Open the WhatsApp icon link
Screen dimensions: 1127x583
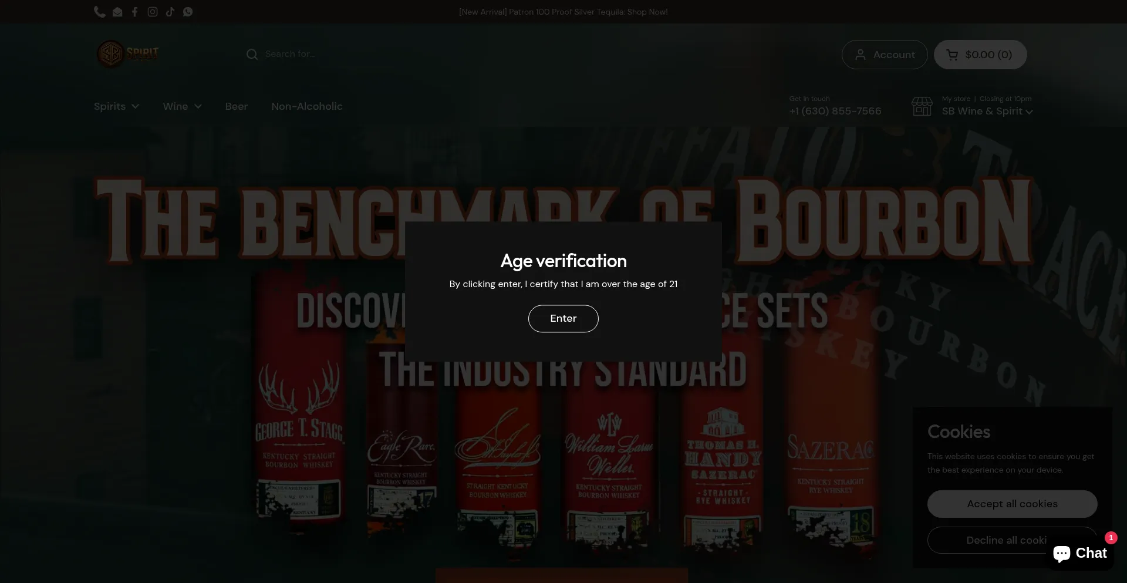point(188,12)
